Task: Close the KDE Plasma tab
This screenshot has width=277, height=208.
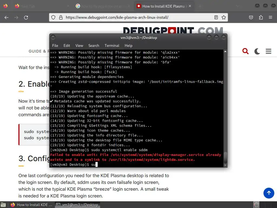Action: tap(190, 6)
